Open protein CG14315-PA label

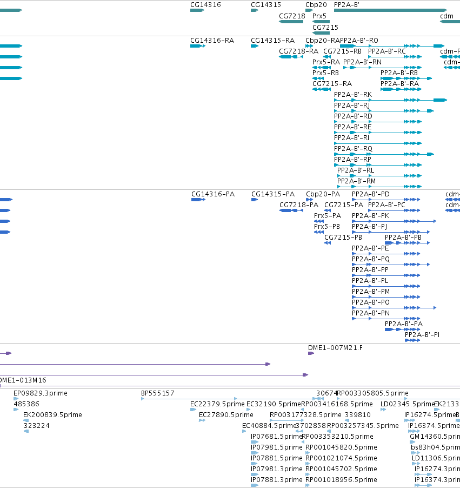click(x=273, y=194)
